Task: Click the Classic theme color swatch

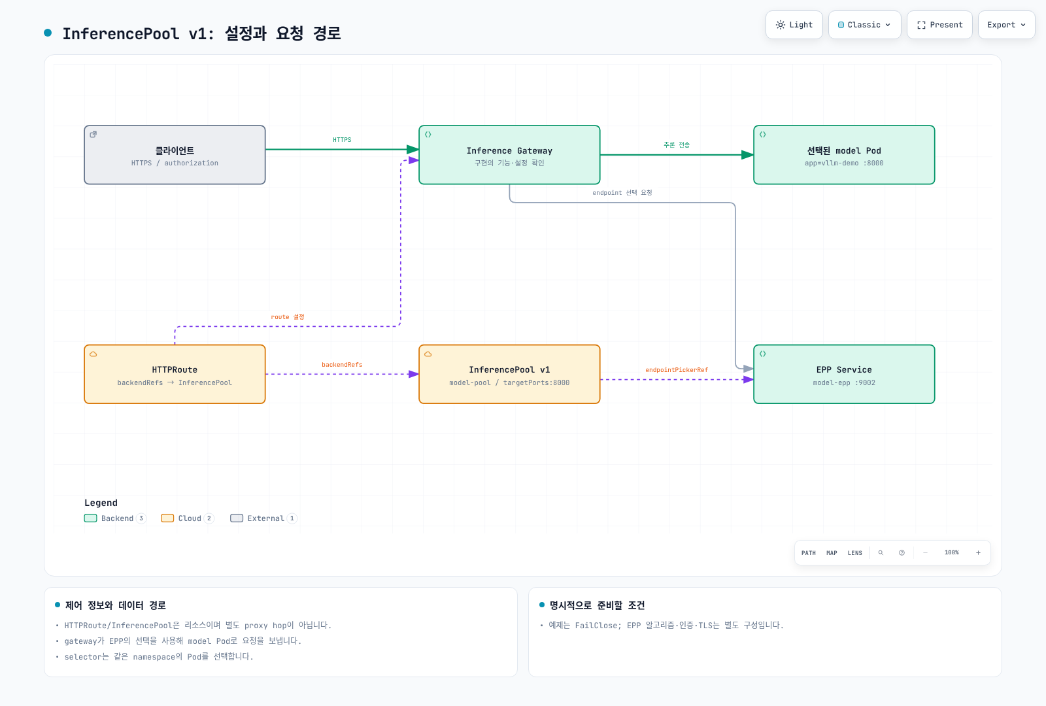Action: (841, 25)
